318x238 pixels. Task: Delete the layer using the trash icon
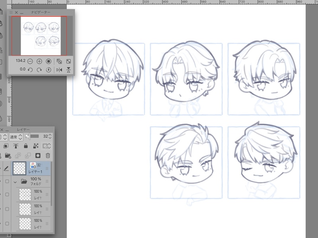click(48, 155)
